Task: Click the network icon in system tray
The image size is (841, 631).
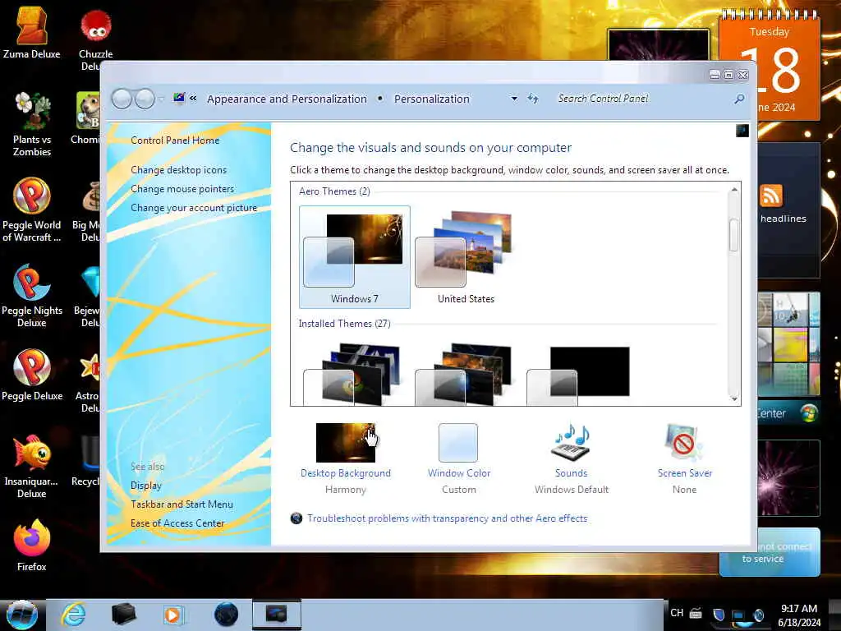Action: tap(738, 615)
